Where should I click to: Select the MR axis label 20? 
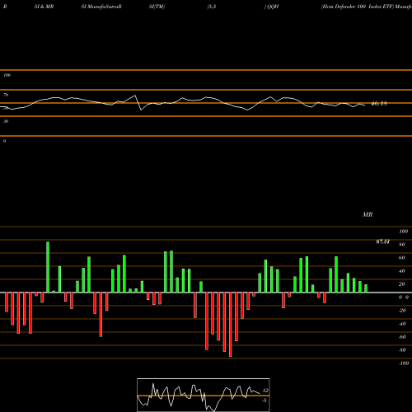pyautogui.click(x=402, y=284)
